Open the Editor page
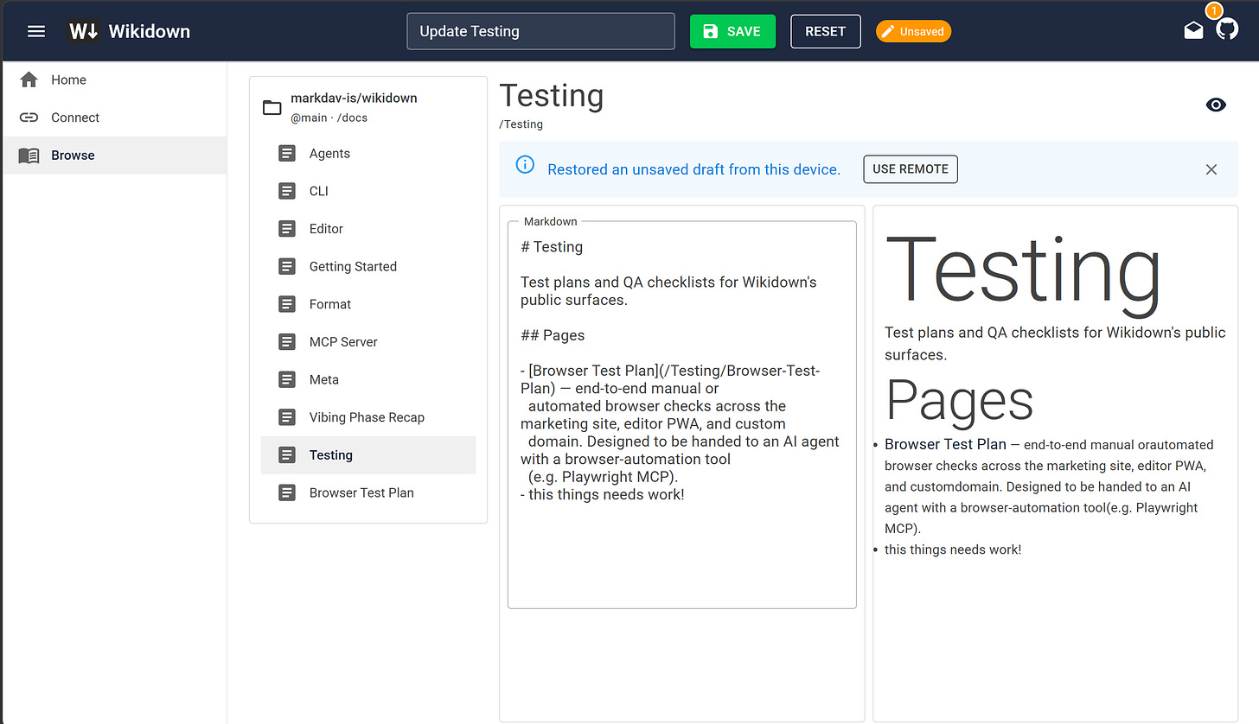The image size is (1259, 724). point(367,229)
